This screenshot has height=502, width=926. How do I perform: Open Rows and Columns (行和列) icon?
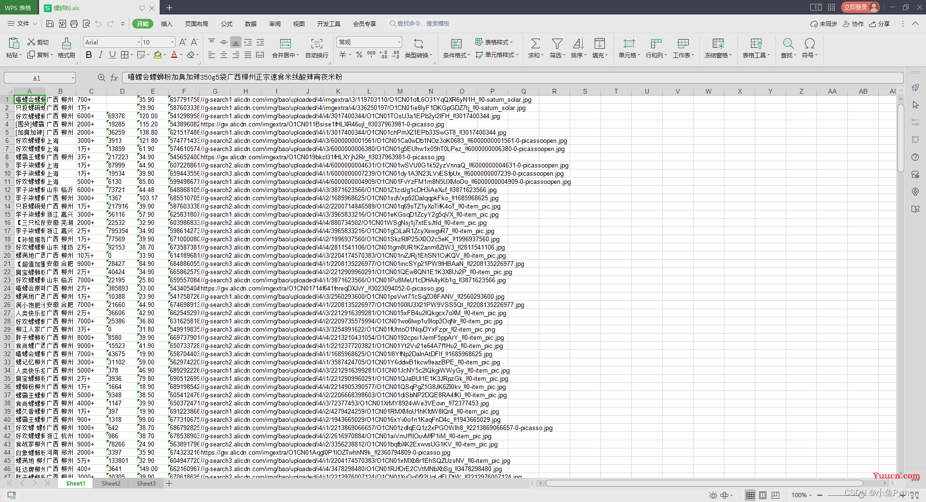tap(656, 43)
